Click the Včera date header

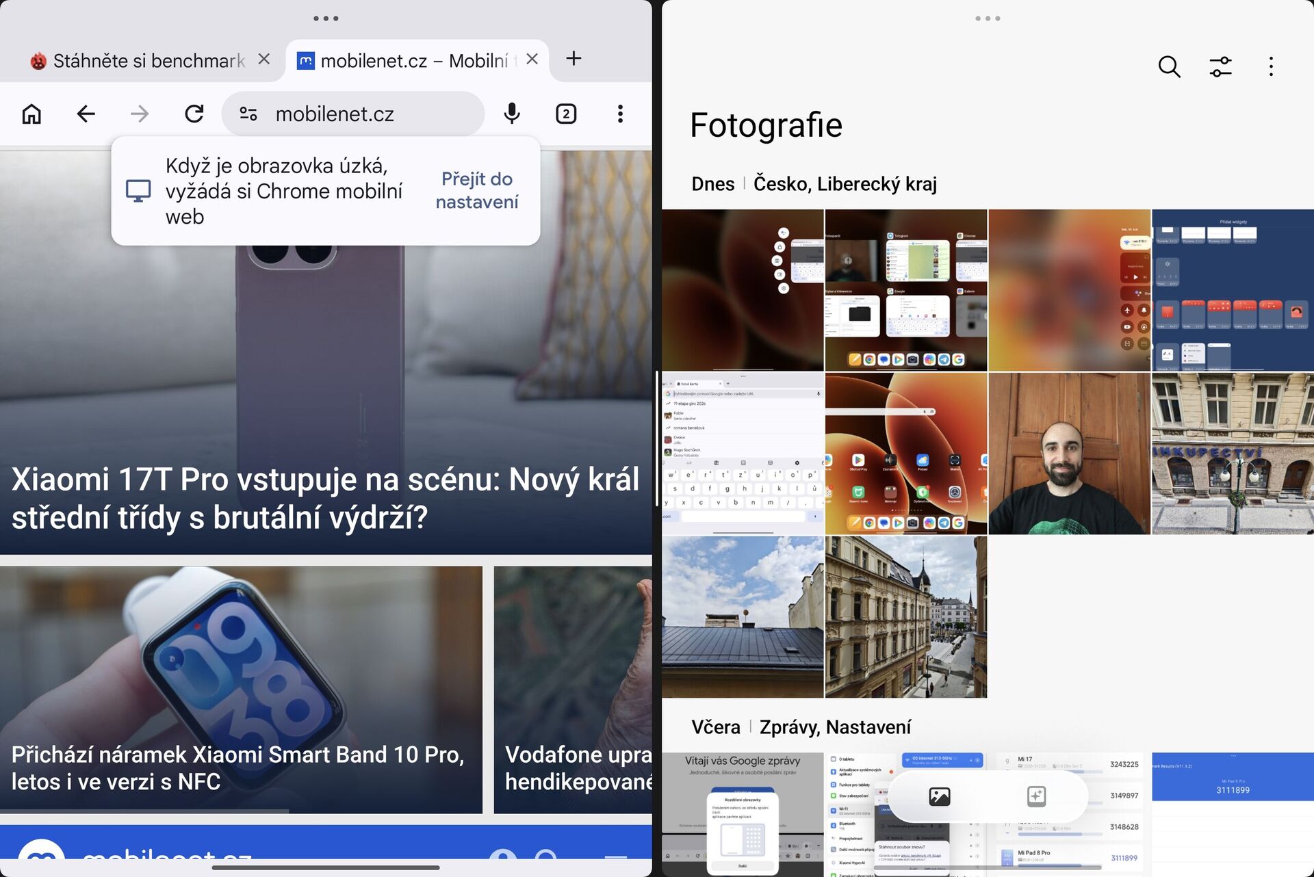tap(715, 727)
